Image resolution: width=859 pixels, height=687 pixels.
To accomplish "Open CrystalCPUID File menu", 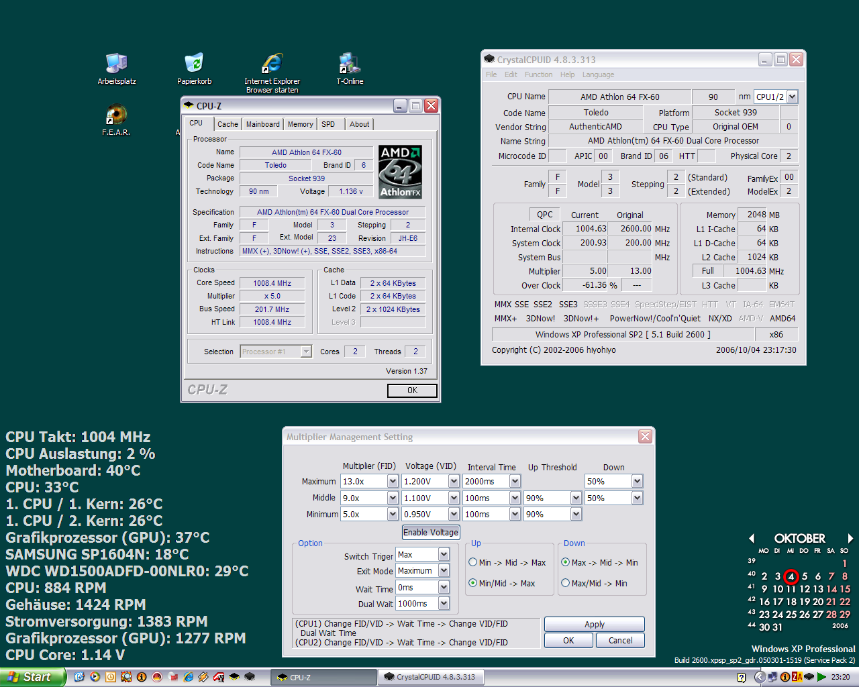I will [x=491, y=74].
